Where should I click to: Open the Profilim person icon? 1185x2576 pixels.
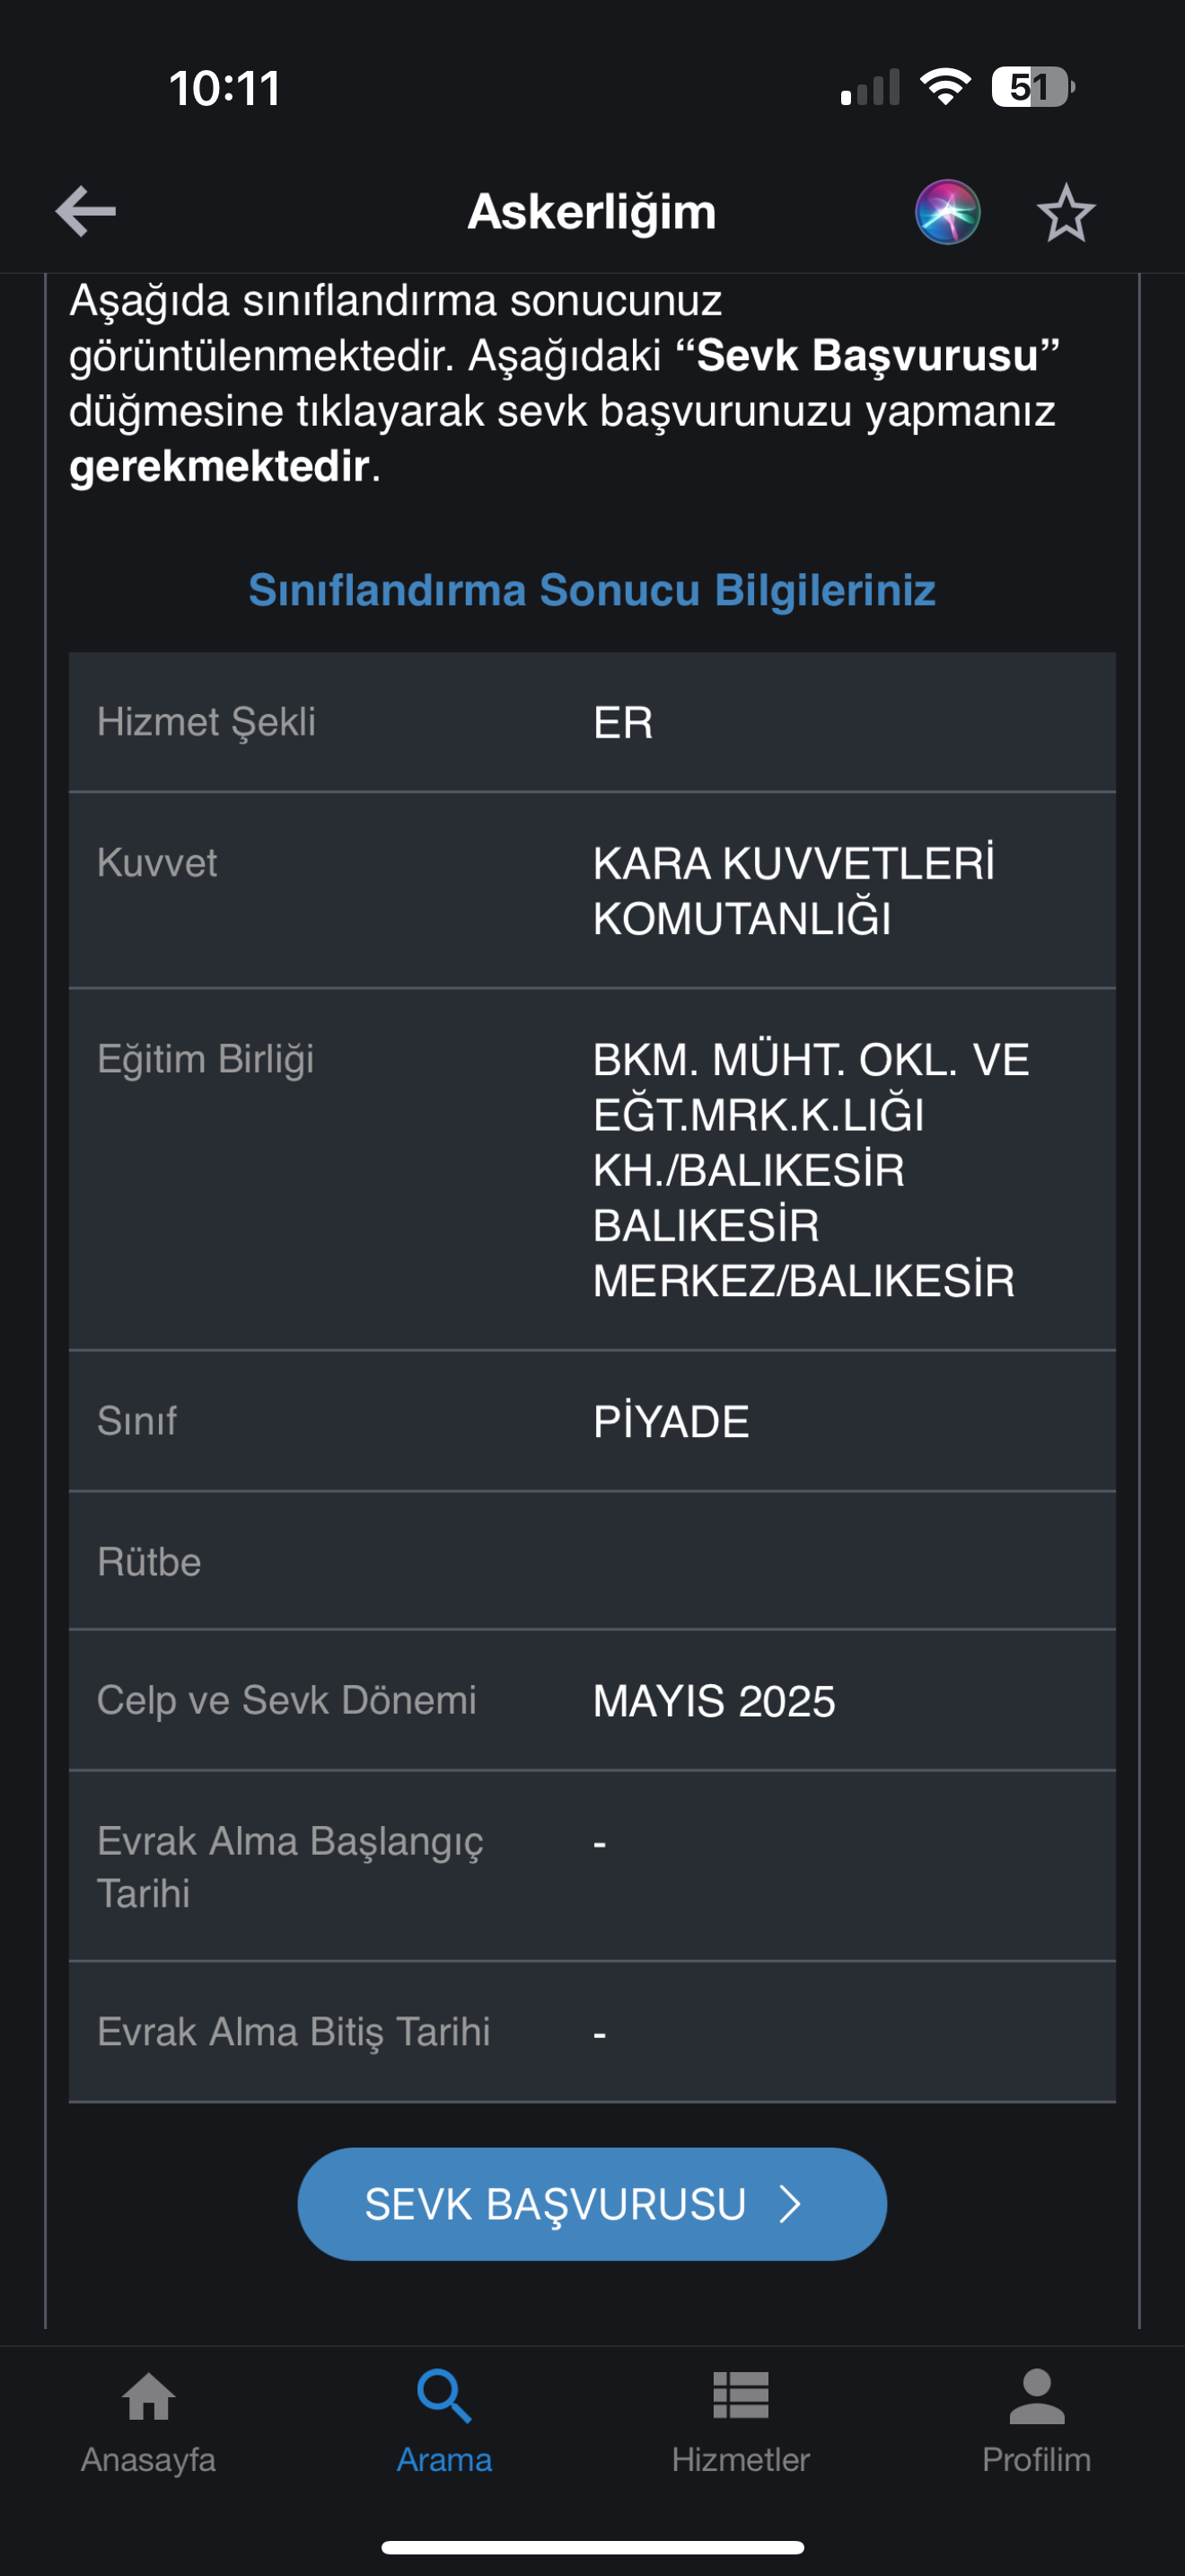click(1036, 2398)
